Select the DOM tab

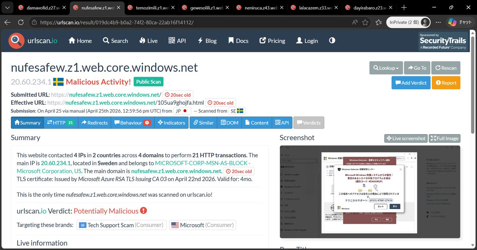[x=229, y=123]
